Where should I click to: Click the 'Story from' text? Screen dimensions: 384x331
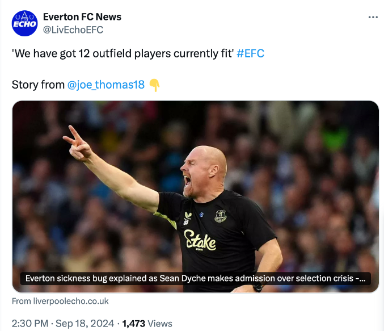pyautogui.click(x=38, y=85)
